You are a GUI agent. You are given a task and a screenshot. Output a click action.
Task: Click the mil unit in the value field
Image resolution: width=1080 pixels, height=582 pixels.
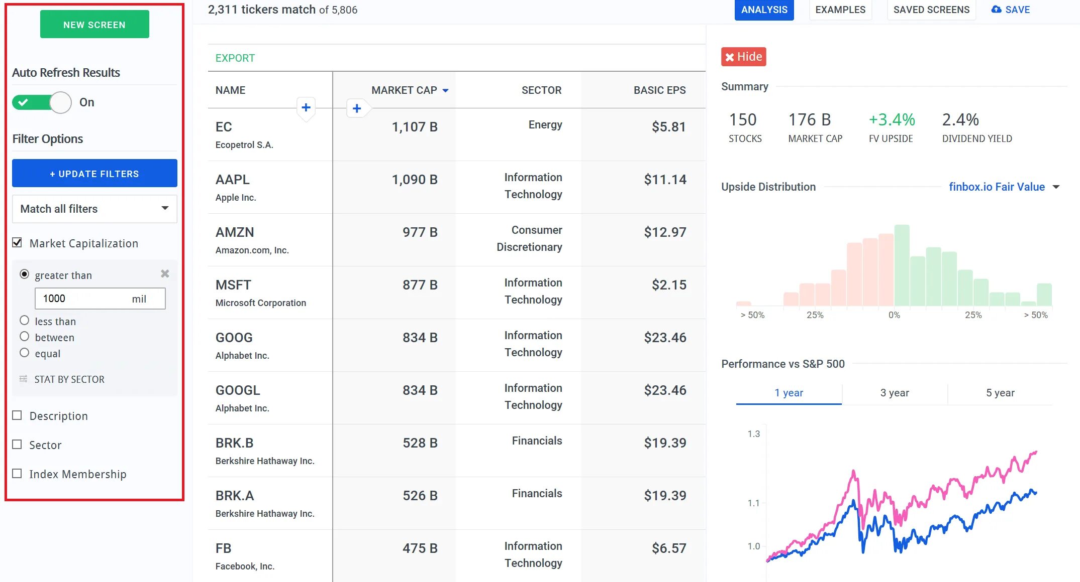(139, 299)
